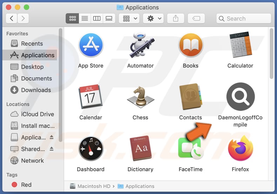The height and width of the screenshot is (194, 277).
Task: Select the 'Calculator' name label
Action: (240, 66)
